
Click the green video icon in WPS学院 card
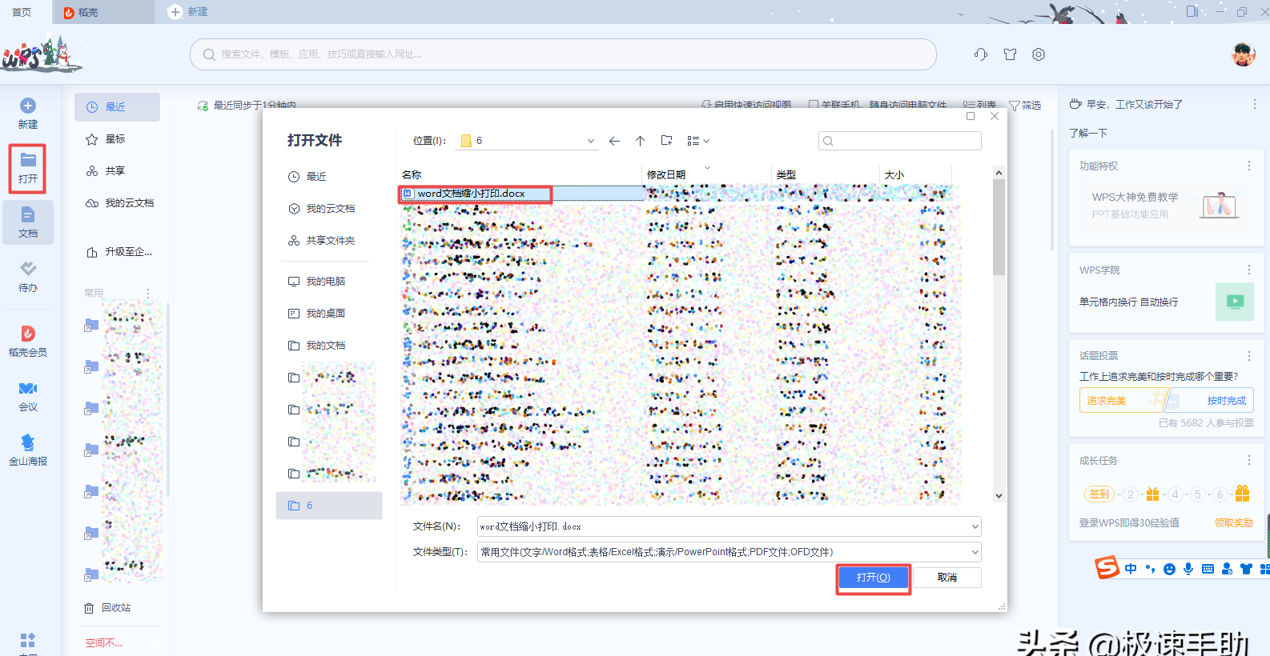(x=1235, y=302)
